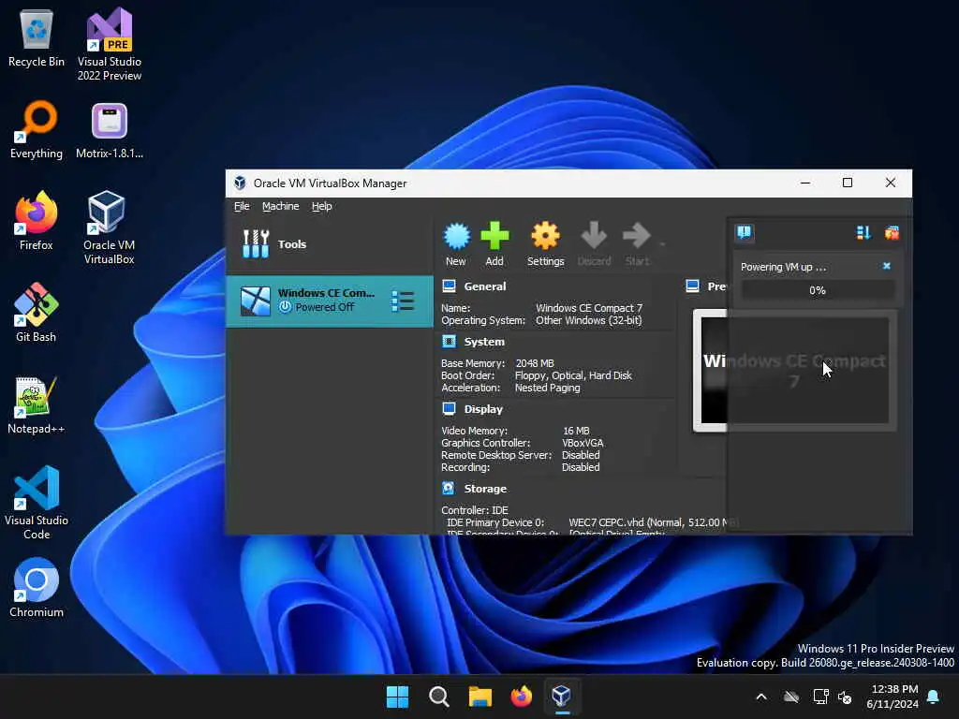Click the Discard toolbar button

tap(594, 244)
